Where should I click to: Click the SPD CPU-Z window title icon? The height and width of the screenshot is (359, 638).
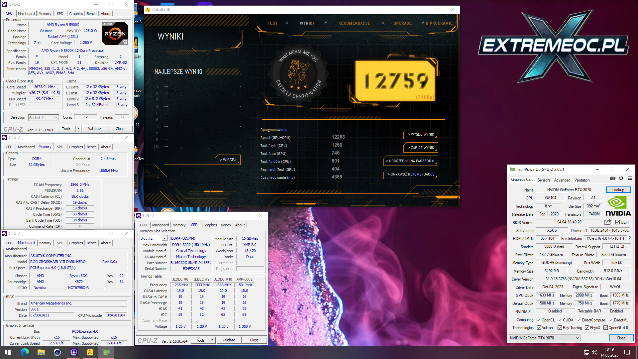coord(139,216)
